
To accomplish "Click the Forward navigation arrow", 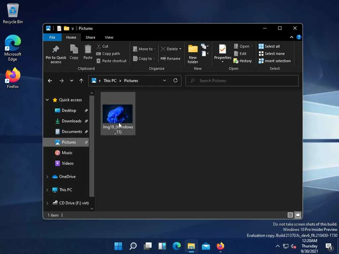I will click(x=61, y=81).
